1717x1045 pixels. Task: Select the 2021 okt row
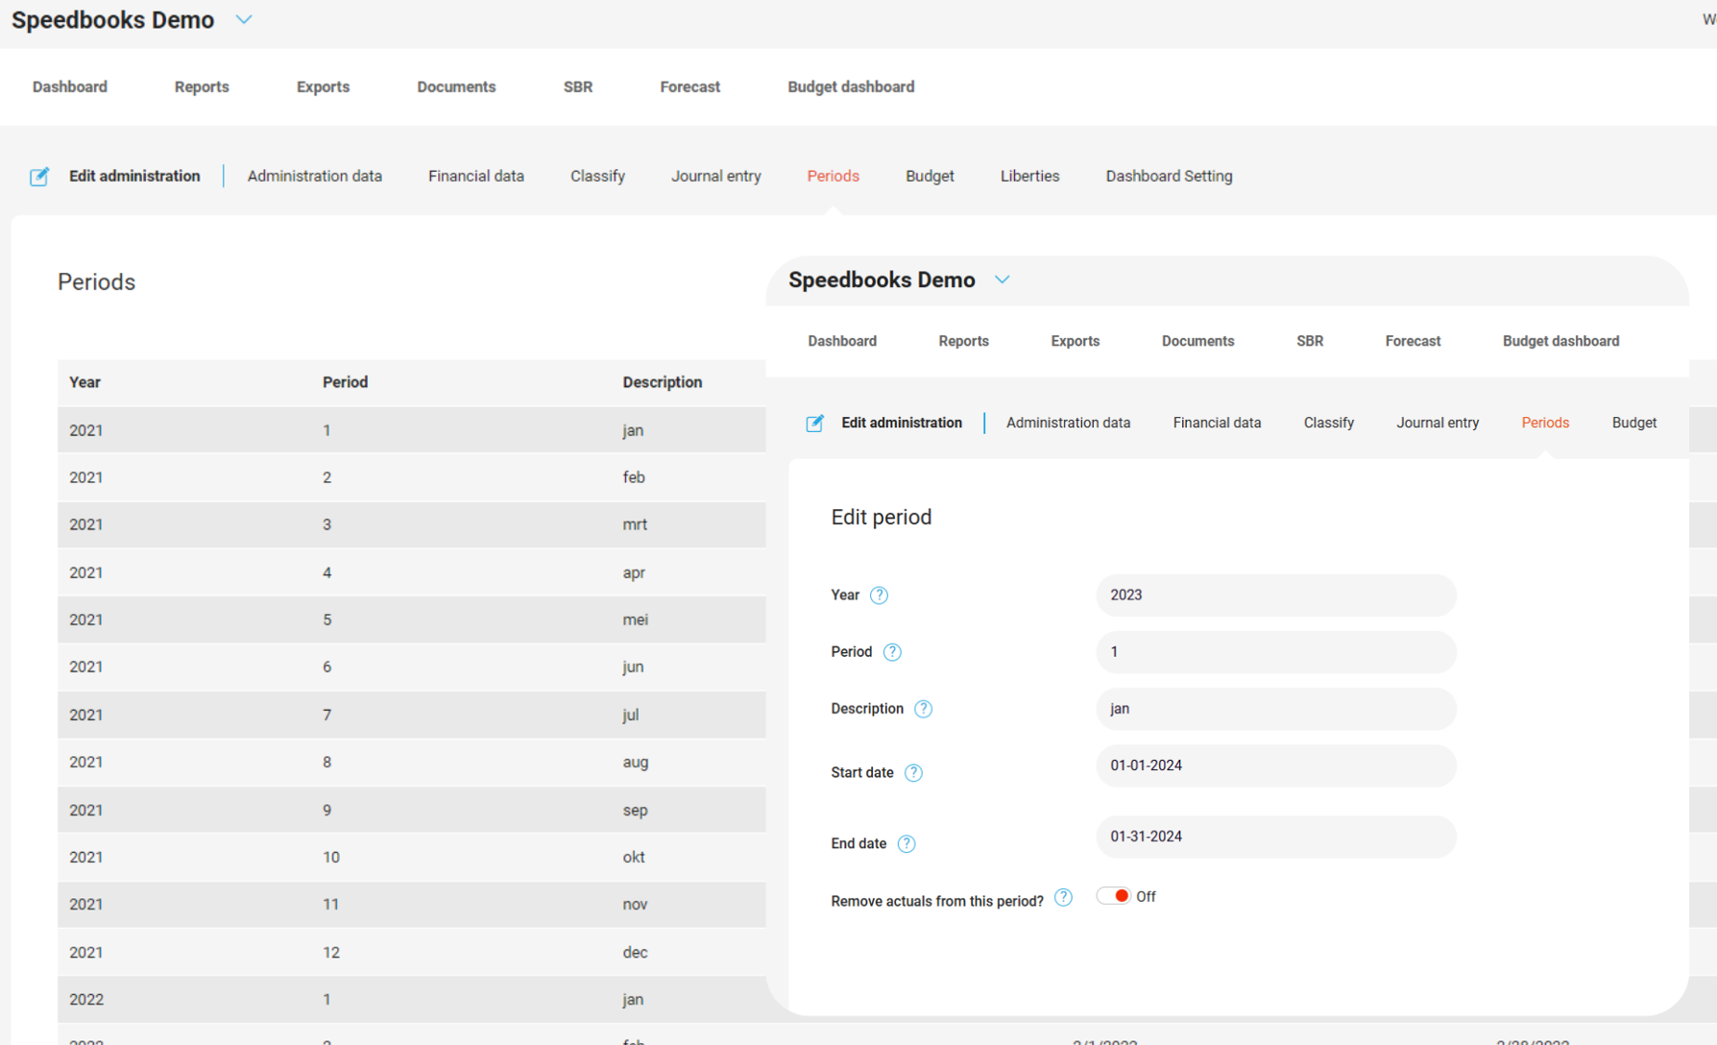(412, 857)
